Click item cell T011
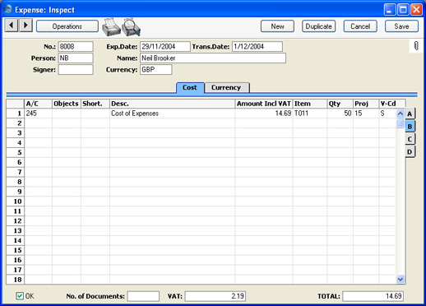 pyautogui.click(x=310, y=114)
